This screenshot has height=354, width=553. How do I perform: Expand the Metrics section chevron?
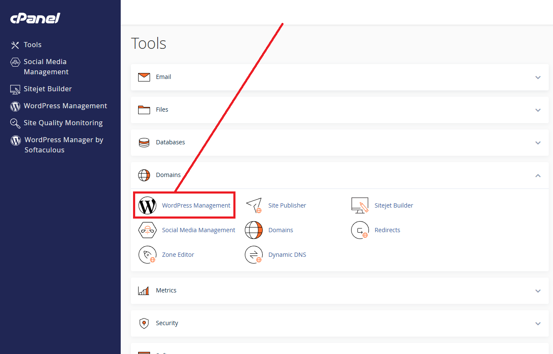tap(538, 291)
